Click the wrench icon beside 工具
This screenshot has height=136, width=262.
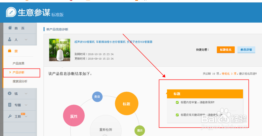pos(10,116)
